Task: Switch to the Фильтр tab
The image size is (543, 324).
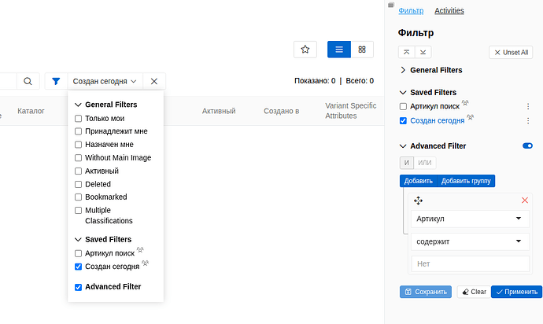Action: [x=411, y=11]
